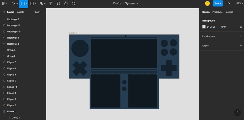Open the Page 1 dropdown
Screen dimensions: 244x120
pos(38,12)
